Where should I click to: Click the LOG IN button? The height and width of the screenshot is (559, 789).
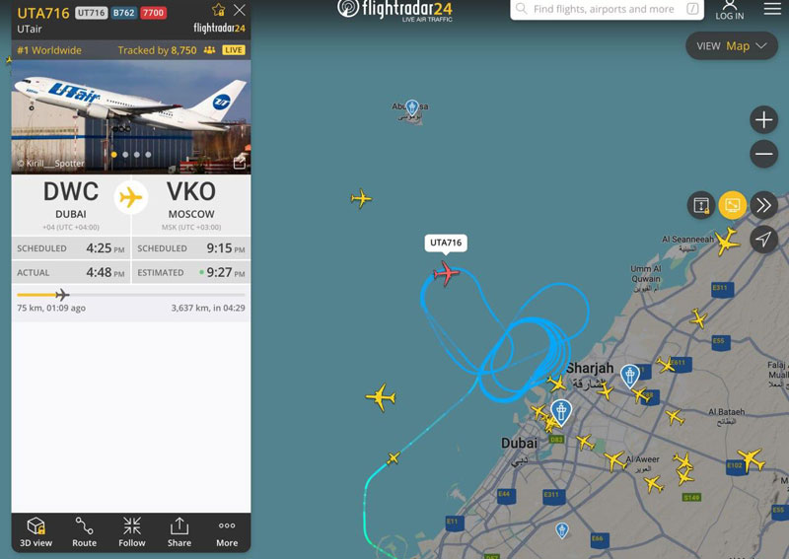coord(730,10)
